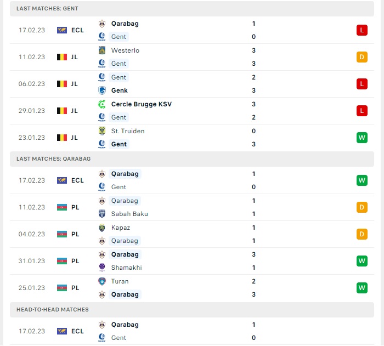Open the Sabah Baku team link

129,214
